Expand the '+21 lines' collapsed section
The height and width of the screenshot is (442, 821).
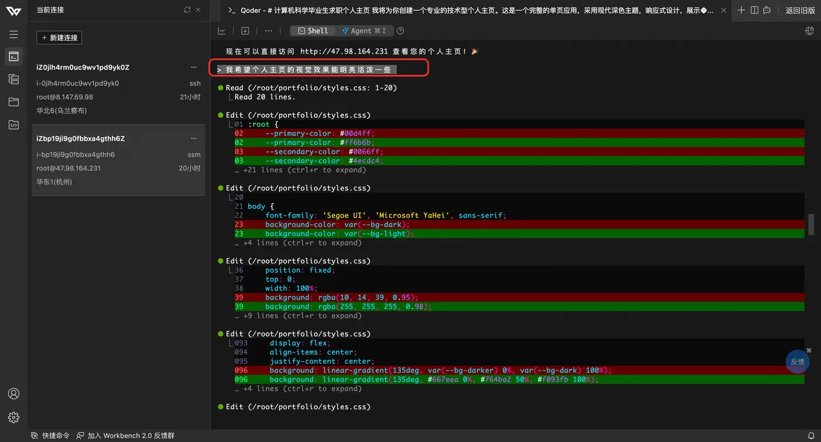(x=300, y=170)
